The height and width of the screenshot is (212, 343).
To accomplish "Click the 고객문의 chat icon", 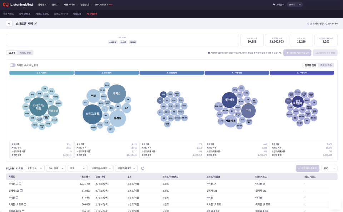I will coord(274,5).
